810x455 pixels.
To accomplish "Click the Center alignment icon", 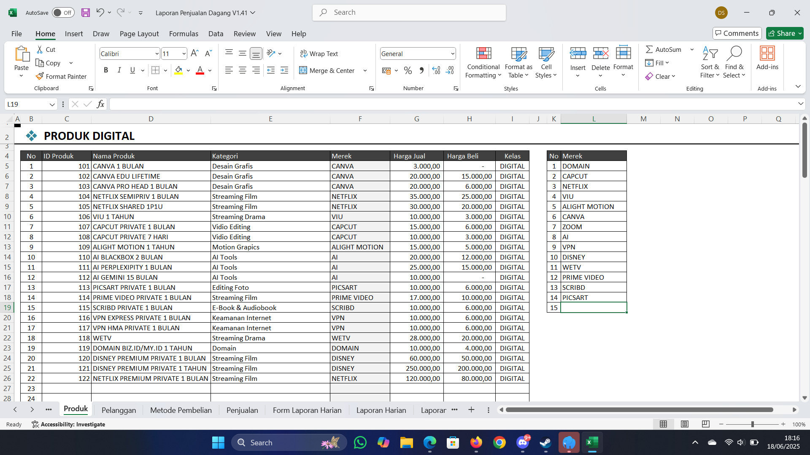I will (243, 70).
